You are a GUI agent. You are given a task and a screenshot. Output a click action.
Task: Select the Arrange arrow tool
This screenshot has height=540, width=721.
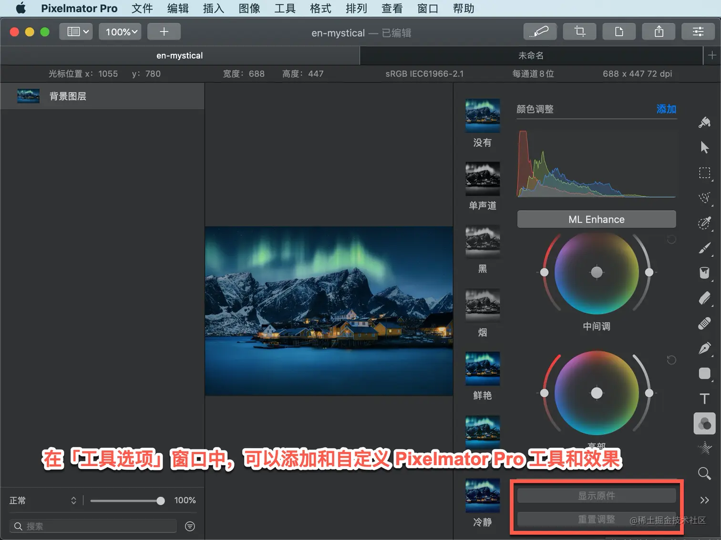click(x=704, y=147)
